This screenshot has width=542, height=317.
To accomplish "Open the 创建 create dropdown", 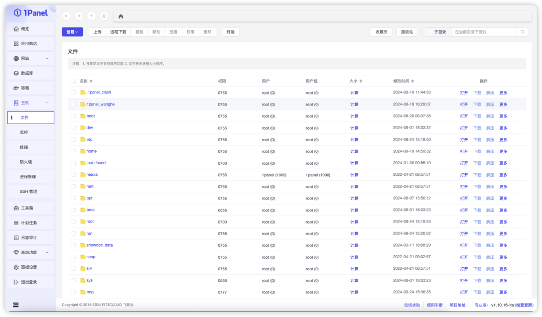I will point(73,32).
